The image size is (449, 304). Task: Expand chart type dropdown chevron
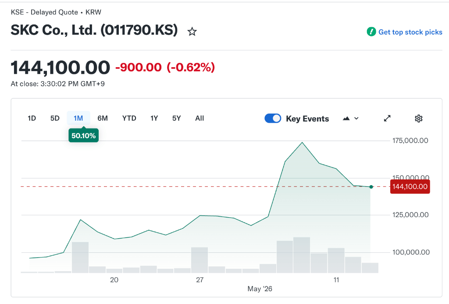[356, 118]
